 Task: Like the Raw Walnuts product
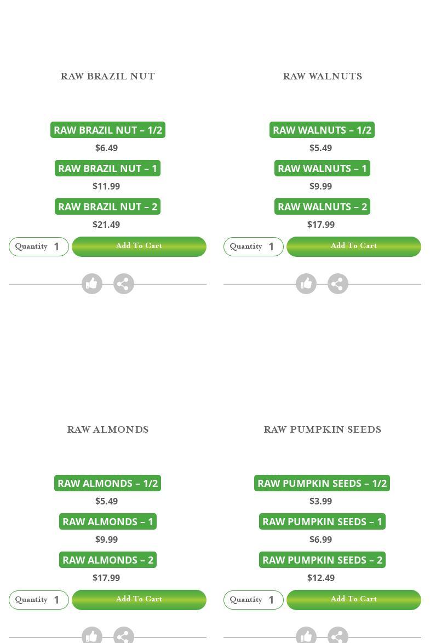(306, 284)
